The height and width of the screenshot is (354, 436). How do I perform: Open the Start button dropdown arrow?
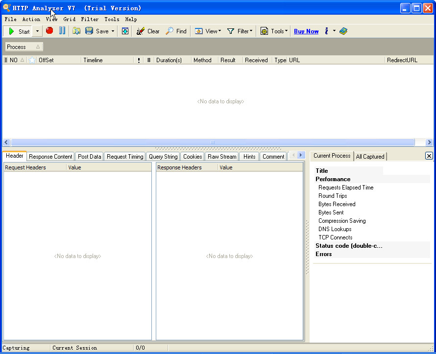[x=37, y=31]
